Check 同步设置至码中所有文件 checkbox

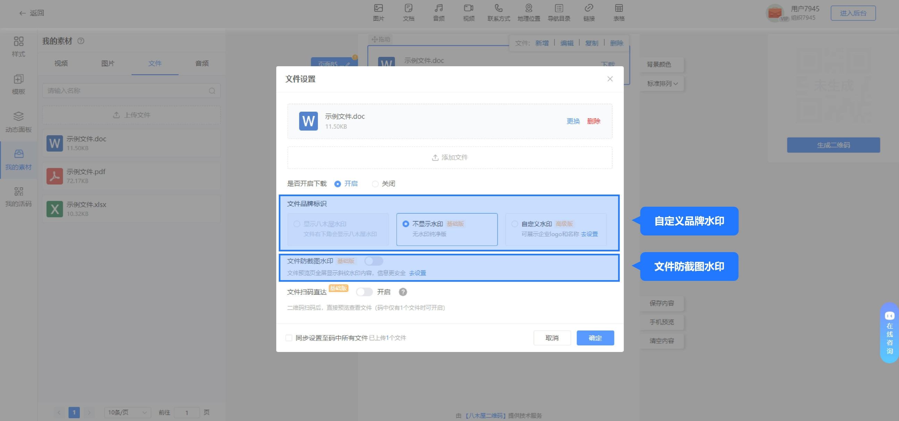tap(288, 338)
